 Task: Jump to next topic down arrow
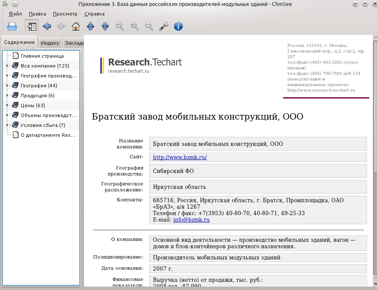(105, 26)
